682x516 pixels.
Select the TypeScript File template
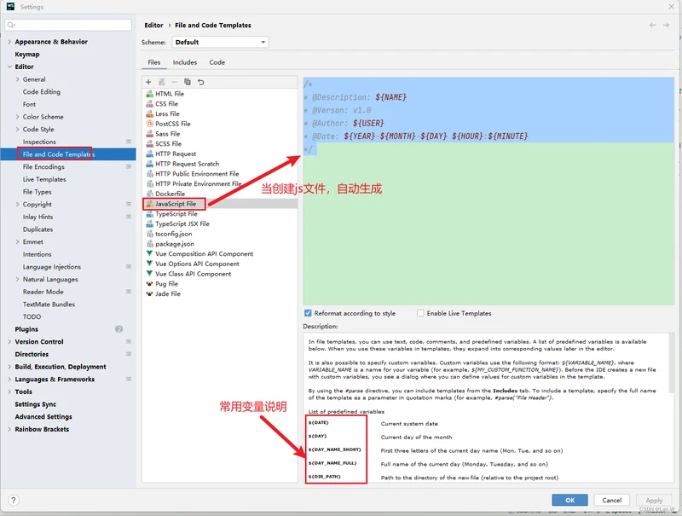tap(176, 213)
